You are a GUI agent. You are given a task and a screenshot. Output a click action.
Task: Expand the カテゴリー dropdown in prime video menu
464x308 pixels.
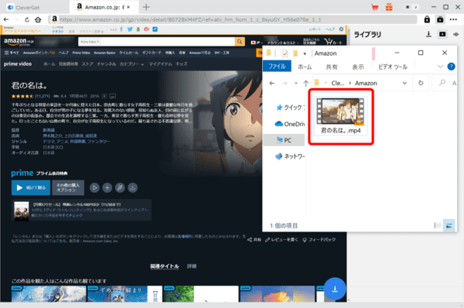(131, 64)
